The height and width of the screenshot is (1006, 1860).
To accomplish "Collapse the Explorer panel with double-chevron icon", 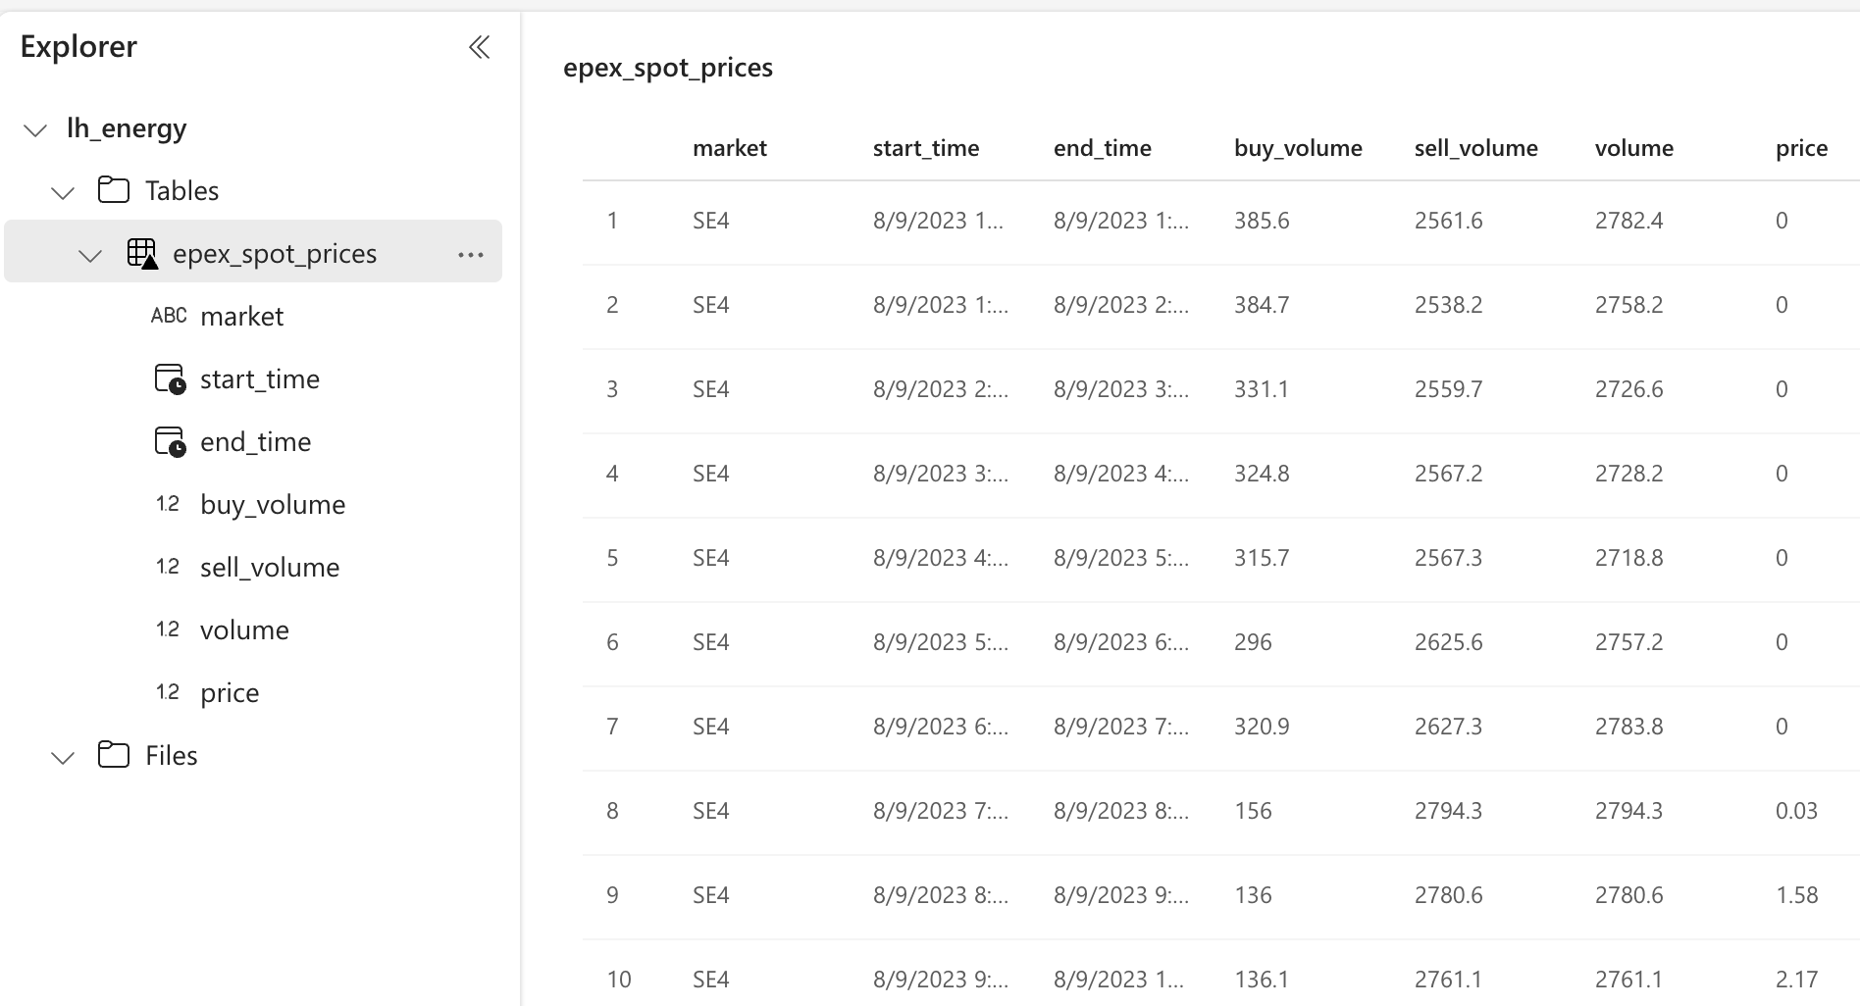I will 479,46.
